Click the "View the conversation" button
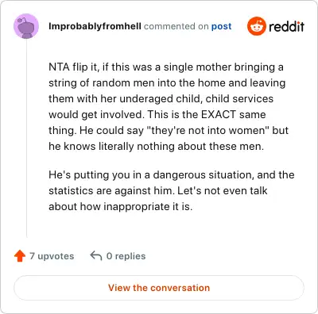 [159, 288]
